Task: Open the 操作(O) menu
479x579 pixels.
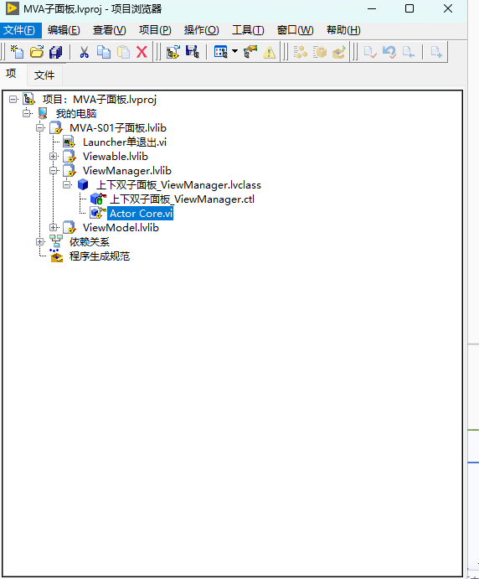Action: (x=202, y=30)
